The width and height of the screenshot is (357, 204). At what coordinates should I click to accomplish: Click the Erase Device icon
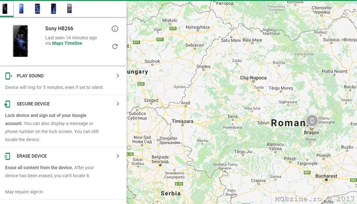pos(7,156)
